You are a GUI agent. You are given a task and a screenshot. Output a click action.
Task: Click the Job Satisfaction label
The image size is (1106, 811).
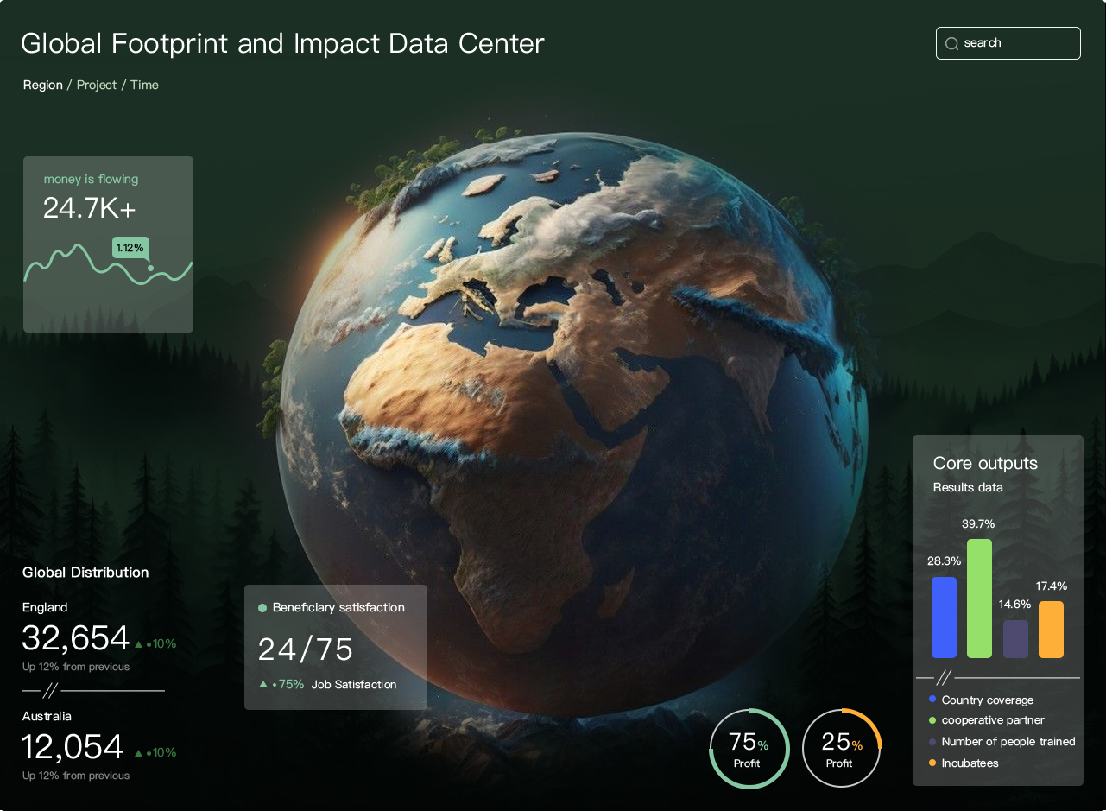354,684
